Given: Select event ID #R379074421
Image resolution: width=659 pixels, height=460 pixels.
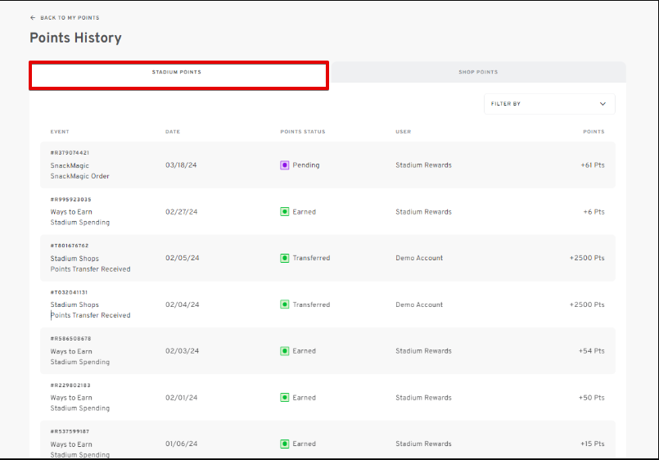Looking at the screenshot, I should (x=70, y=153).
